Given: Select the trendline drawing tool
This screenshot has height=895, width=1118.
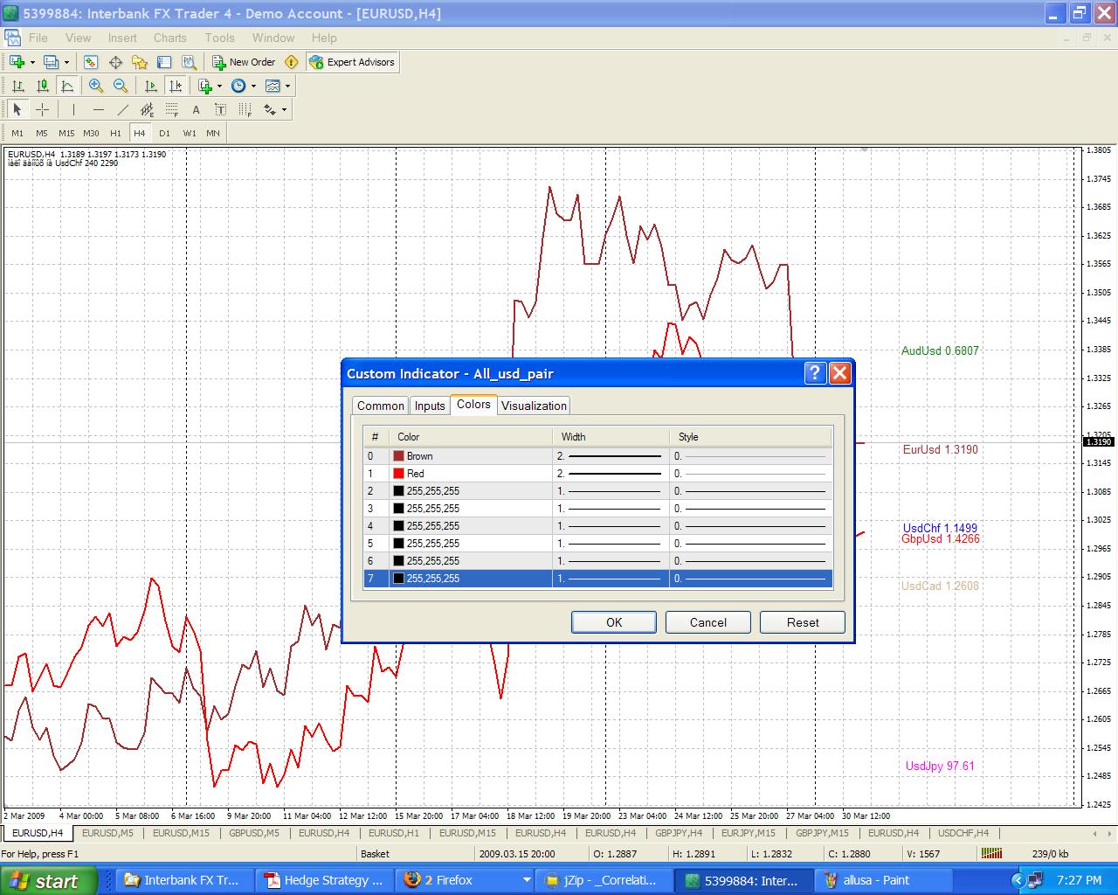Looking at the screenshot, I should click(x=122, y=109).
